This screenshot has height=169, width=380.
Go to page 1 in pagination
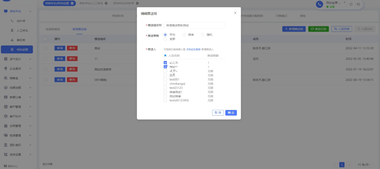click(x=342, y=165)
